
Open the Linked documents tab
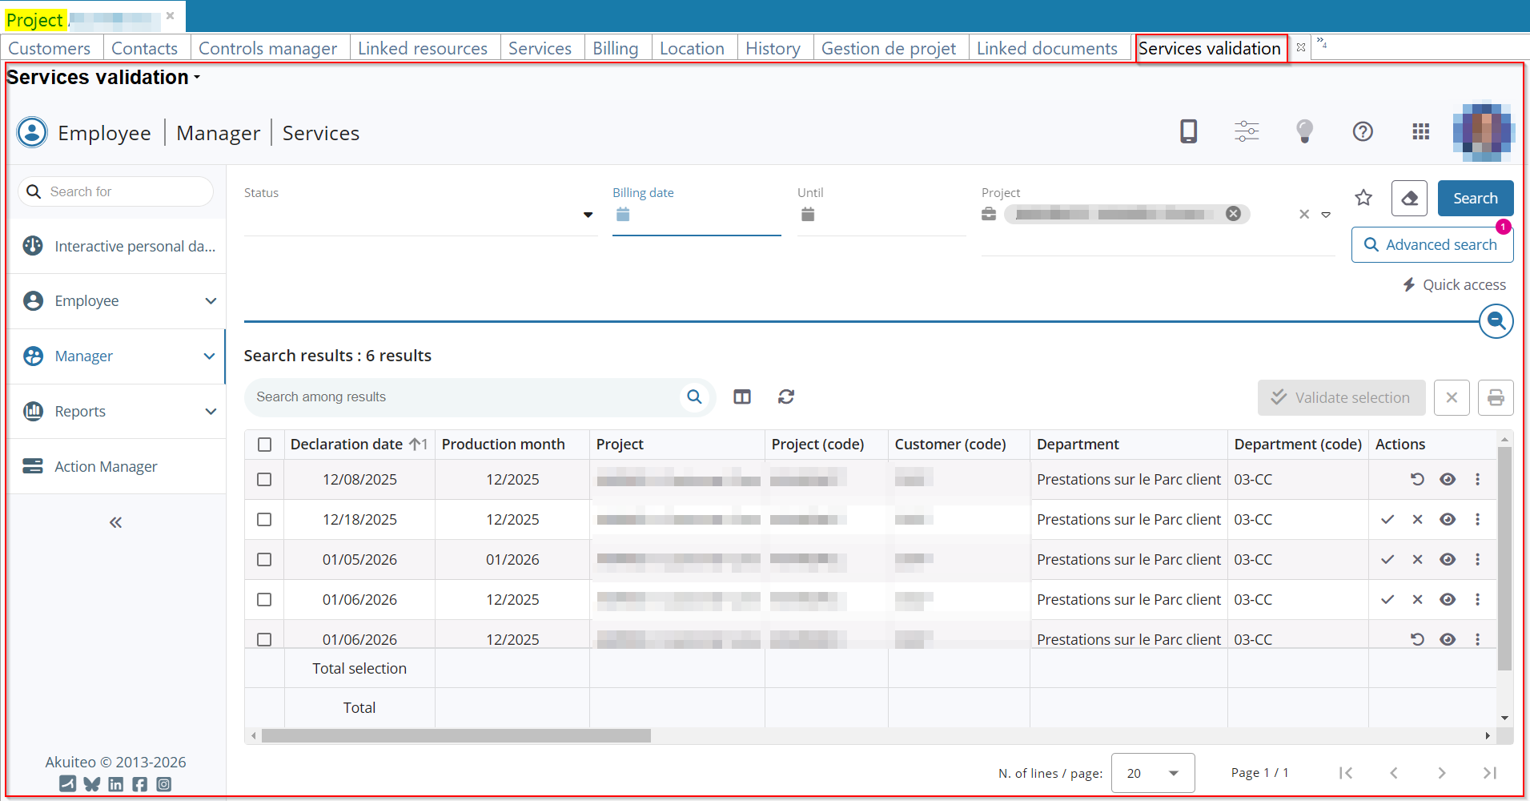(1046, 49)
